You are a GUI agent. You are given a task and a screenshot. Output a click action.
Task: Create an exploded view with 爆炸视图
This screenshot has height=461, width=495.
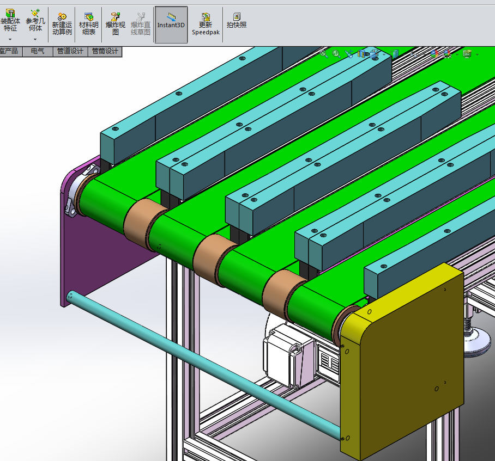(116, 24)
